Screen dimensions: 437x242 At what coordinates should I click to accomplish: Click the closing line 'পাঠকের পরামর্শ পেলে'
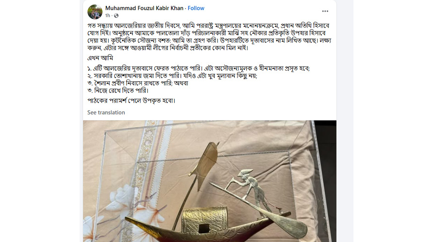tap(131, 101)
